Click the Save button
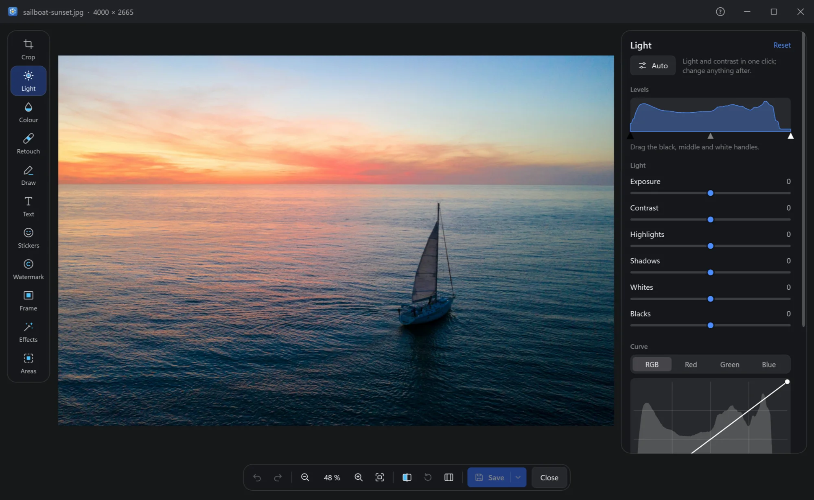The width and height of the screenshot is (814, 500). pyautogui.click(x=489, y=478)
